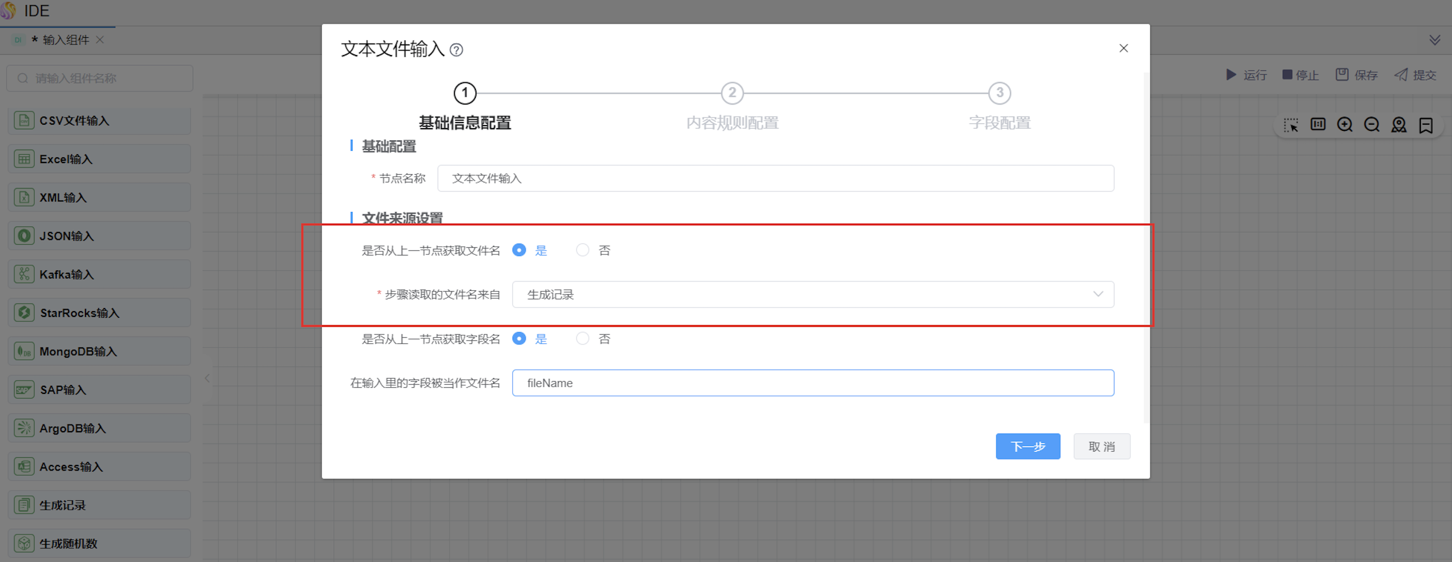Select 否 for getting field name from previous node

582,338
